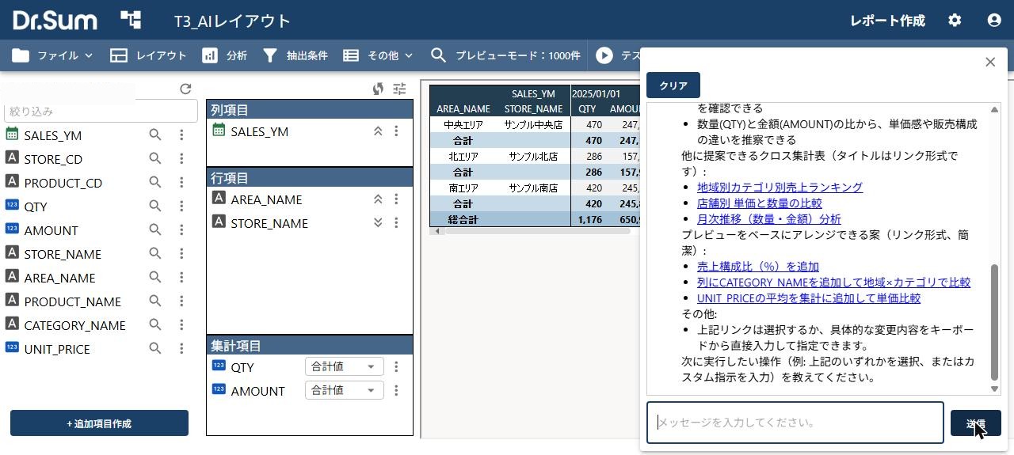
Task: Open the 地域別カテゴリ別売上ランキング link
Action: (x=780, y=188)
